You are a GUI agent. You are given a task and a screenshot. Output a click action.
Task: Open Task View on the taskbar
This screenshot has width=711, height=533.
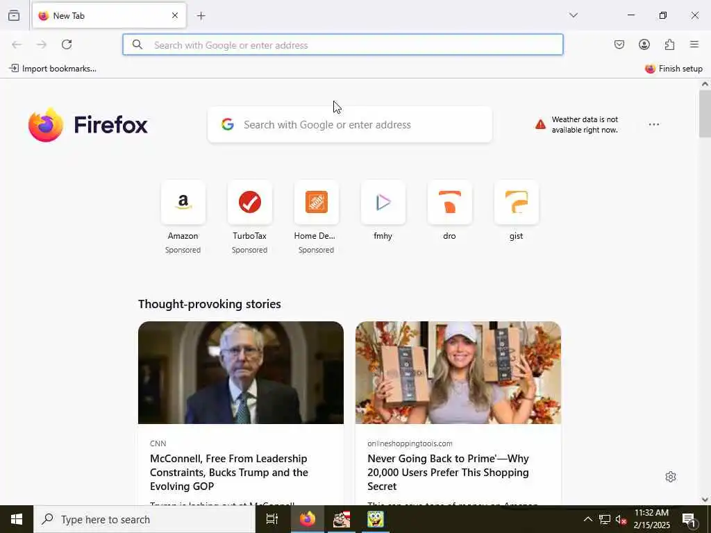(272, 519)
